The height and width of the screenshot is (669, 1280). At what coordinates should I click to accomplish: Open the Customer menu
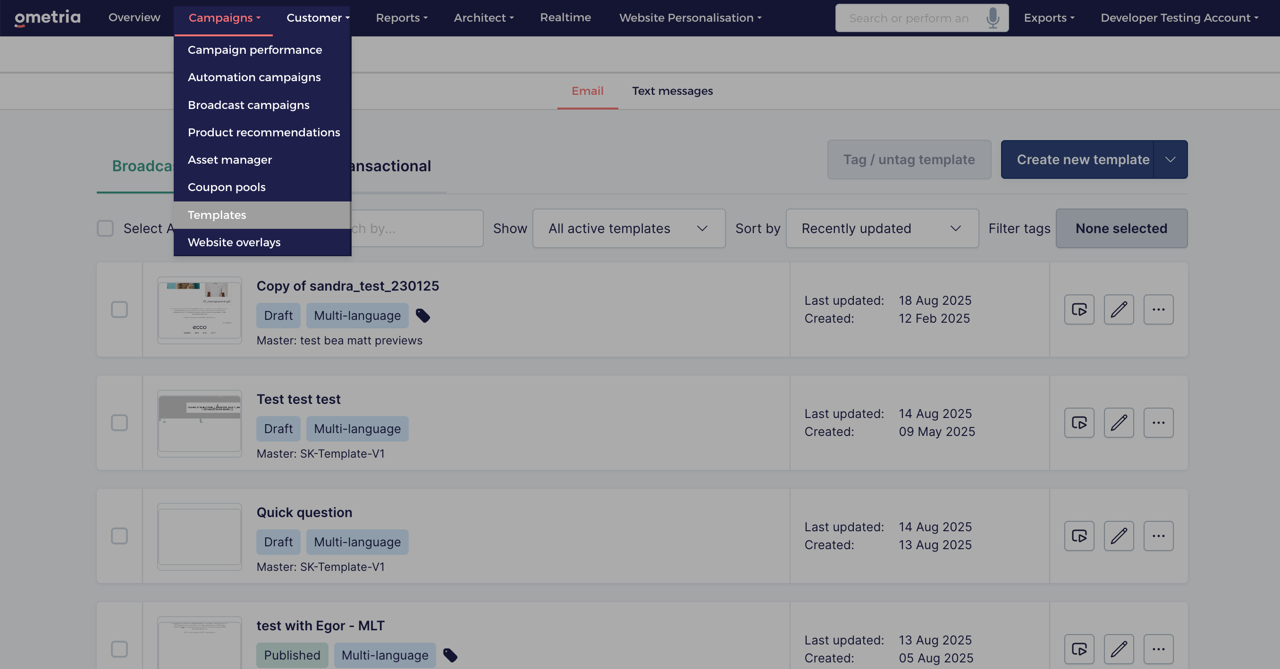click(x=318, y=18)
